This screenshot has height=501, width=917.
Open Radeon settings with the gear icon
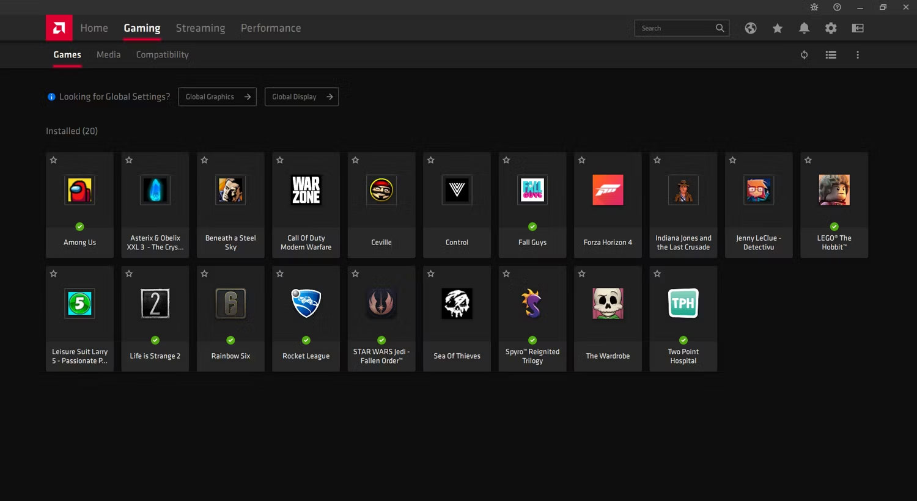pyautogui.click(x=831, y=28)
